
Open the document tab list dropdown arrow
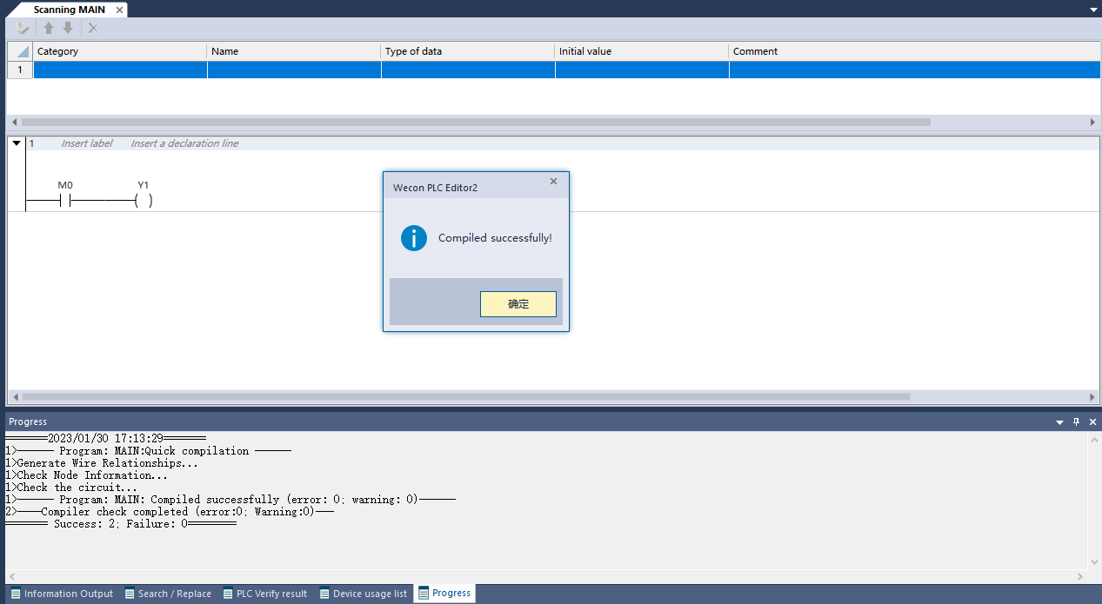(1093, 10)
